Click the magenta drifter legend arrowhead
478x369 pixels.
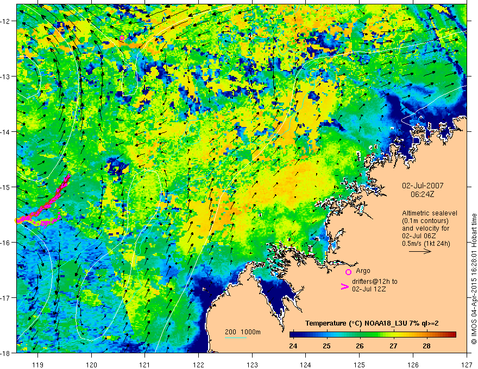coord(344,287)
